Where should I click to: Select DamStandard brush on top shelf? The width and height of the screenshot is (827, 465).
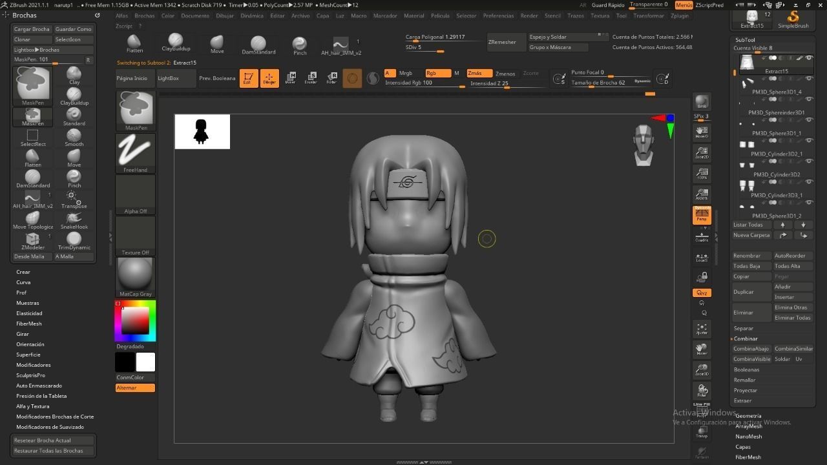pyautogui.click(x=258, y=45)
